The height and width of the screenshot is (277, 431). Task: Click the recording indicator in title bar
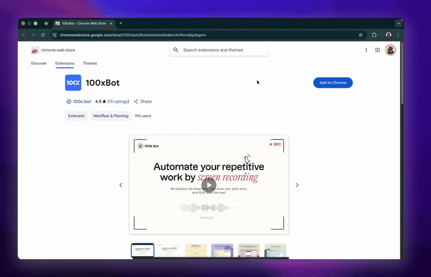tap(46, 23)
